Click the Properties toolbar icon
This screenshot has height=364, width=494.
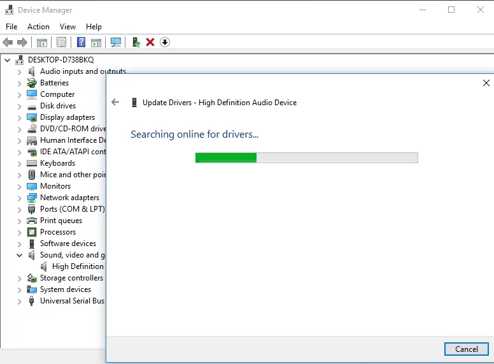pos(61,42)
